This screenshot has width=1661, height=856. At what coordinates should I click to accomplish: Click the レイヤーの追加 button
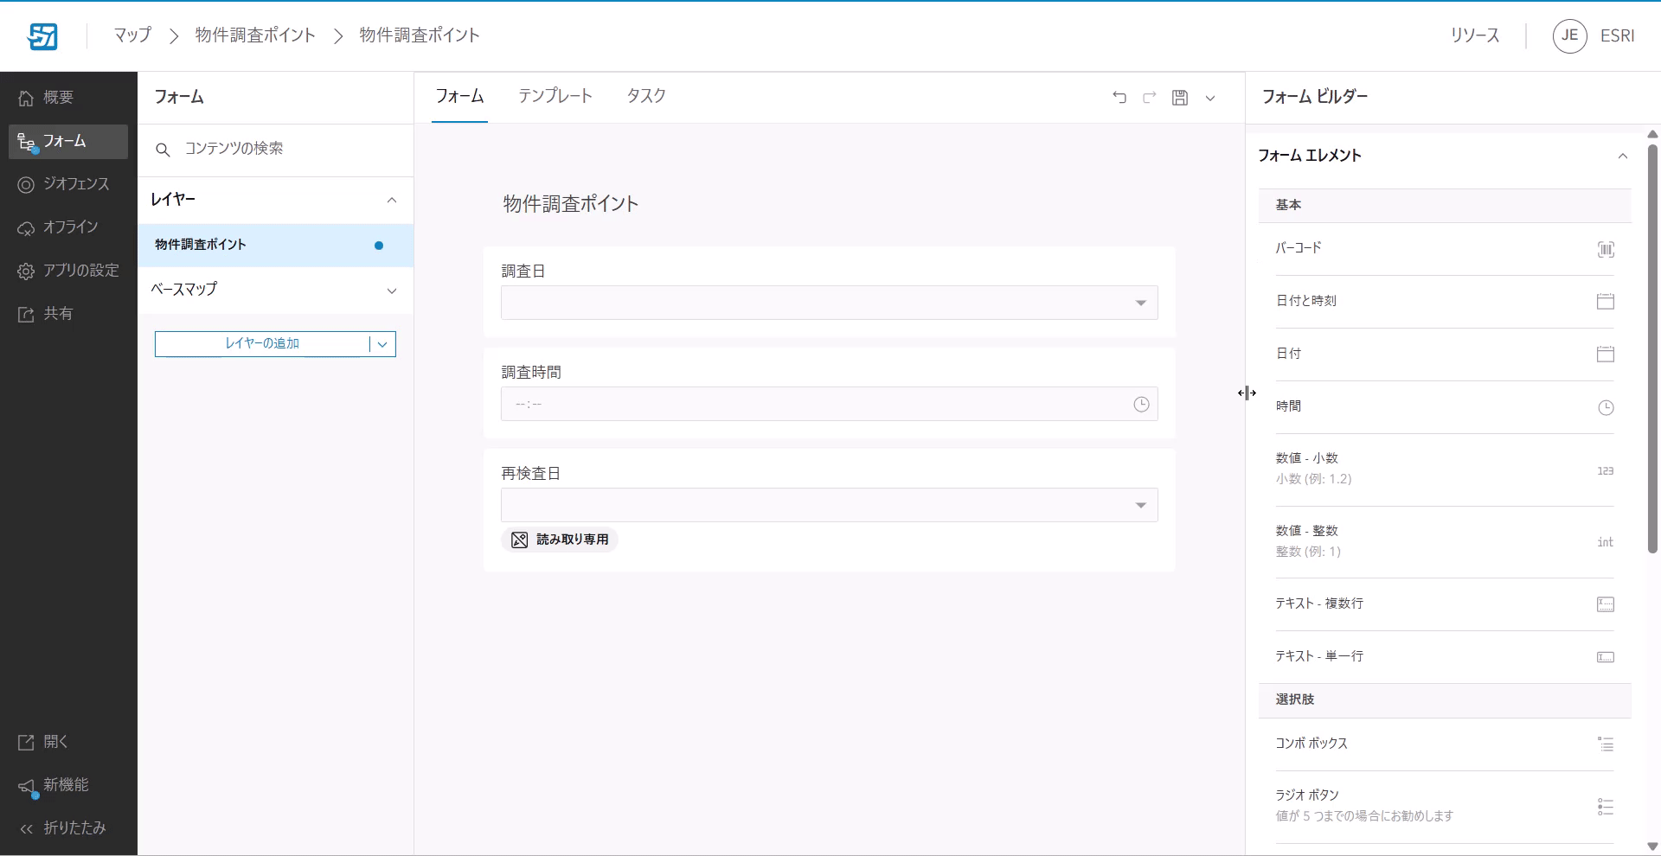[x=262, y=344]
